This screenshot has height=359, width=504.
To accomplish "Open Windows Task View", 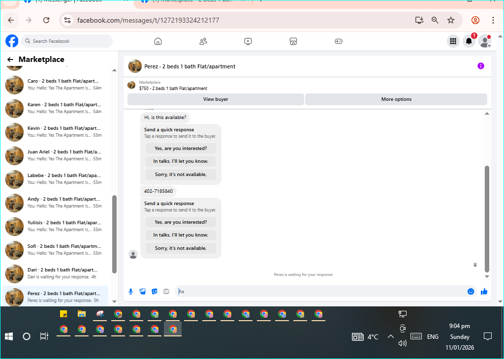I will click(44, 336).
